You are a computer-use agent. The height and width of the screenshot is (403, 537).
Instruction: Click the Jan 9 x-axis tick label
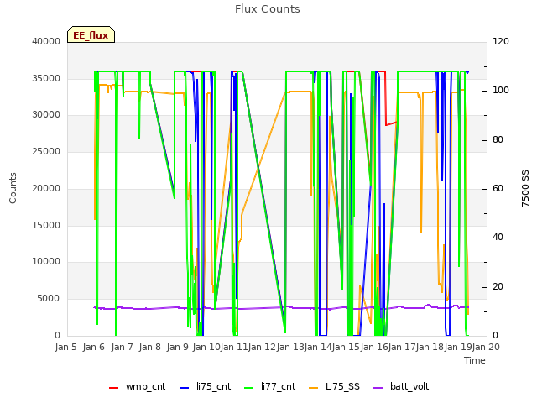point(178,347)
